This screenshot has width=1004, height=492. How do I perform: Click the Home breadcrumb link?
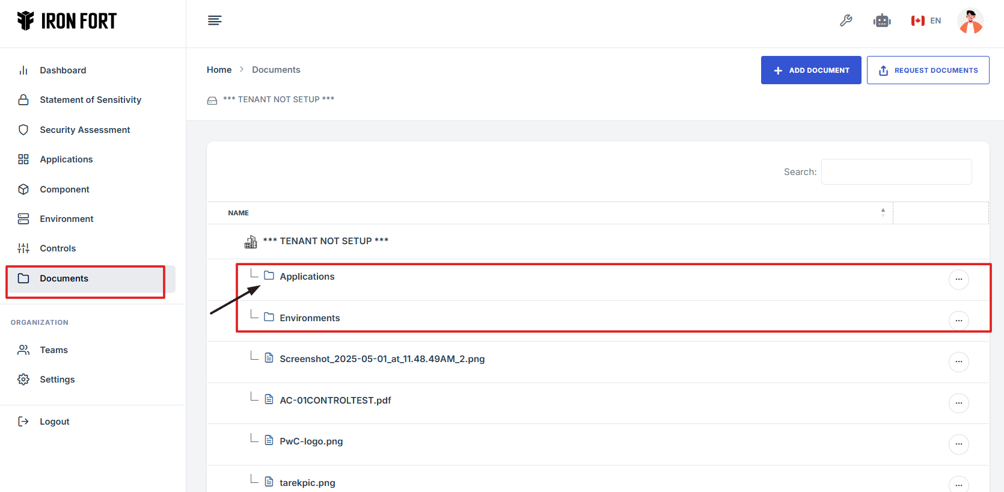click(x=219, y=70)
